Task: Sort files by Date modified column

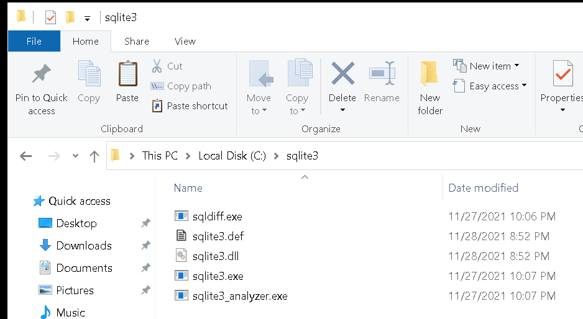Action: [483, 188]
